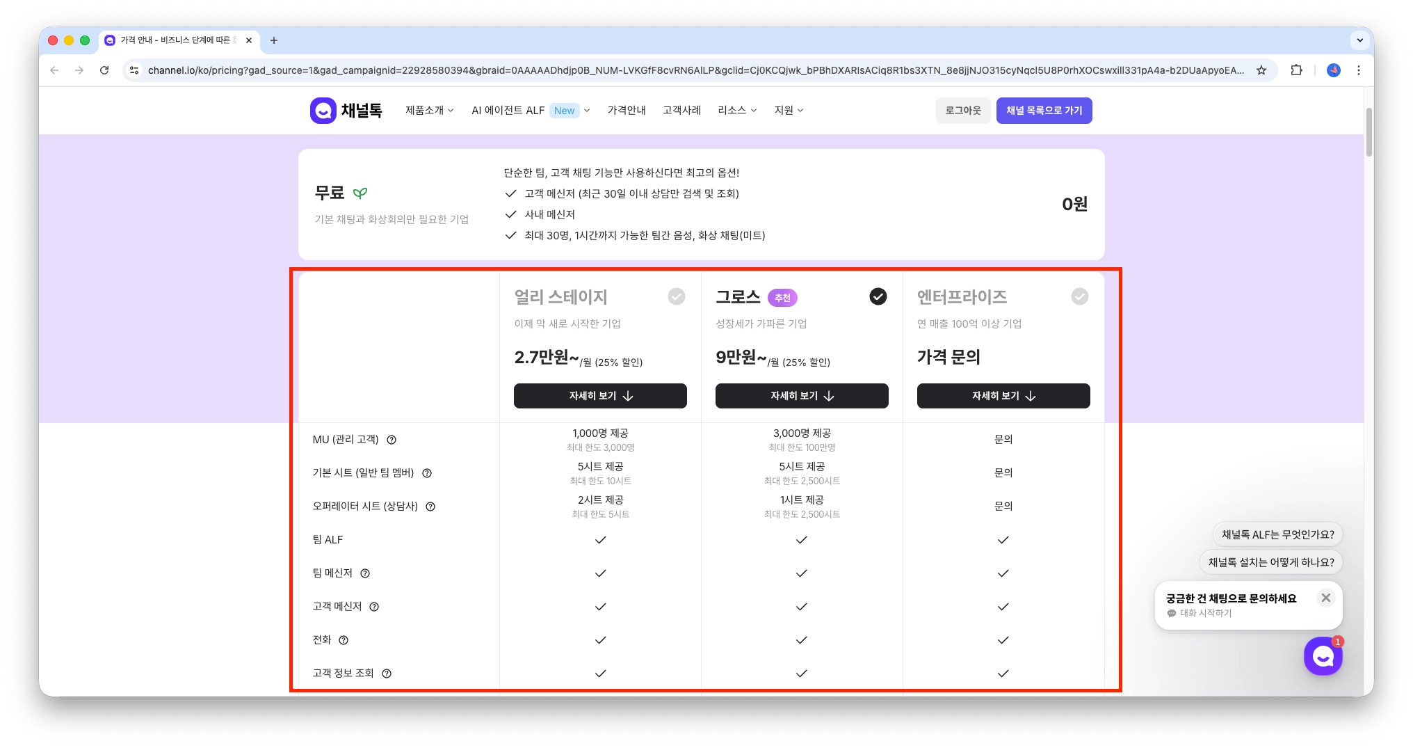The image size is (1413, 748).
Task: Click the 9만원~ price text
Action: (741, 358)
